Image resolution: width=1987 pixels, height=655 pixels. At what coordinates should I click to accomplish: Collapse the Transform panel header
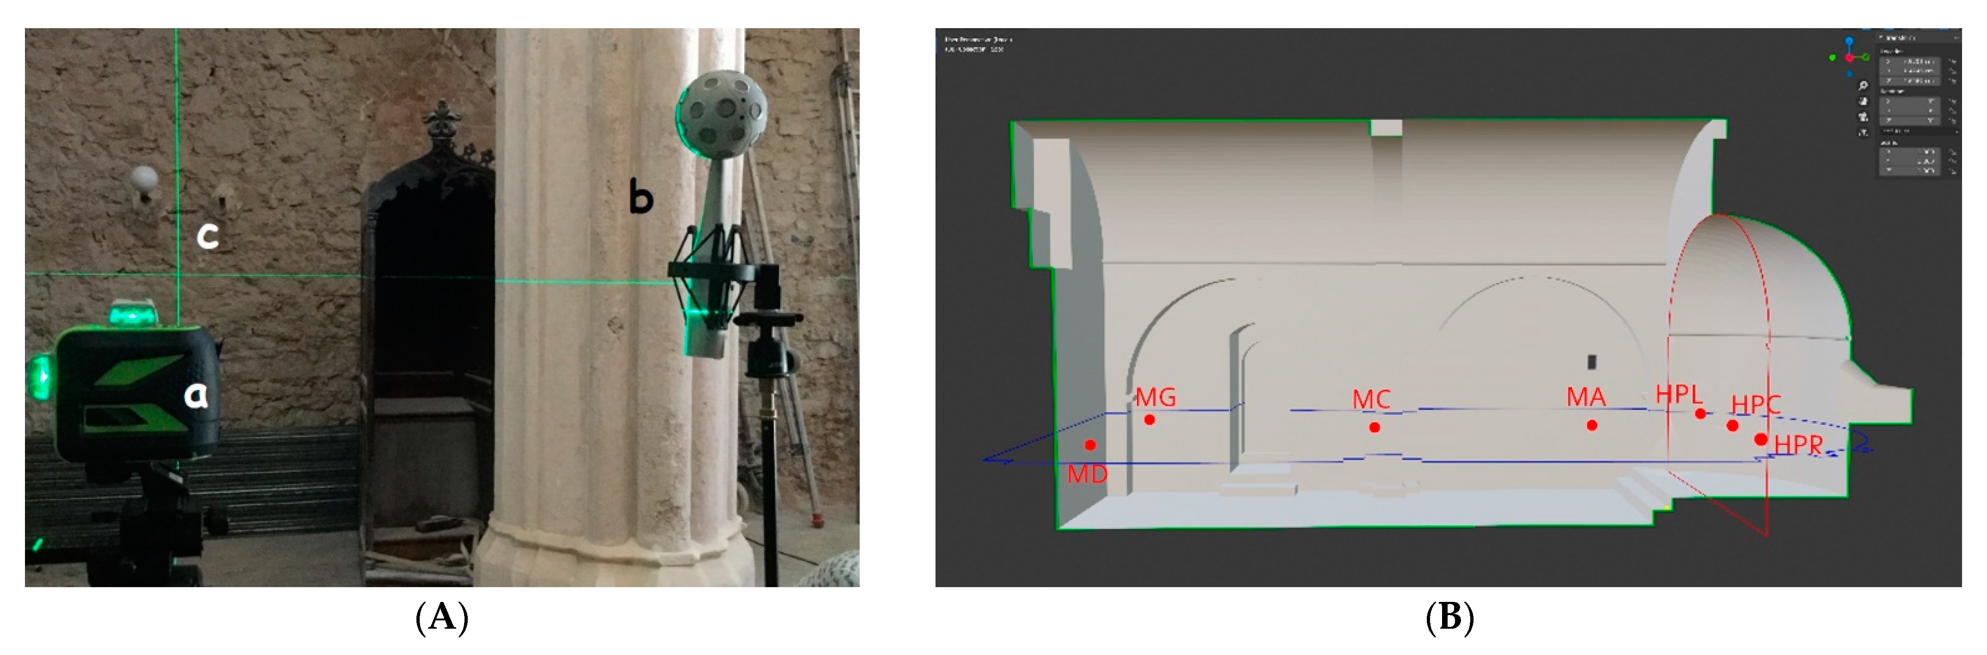tap(1882, 38)
